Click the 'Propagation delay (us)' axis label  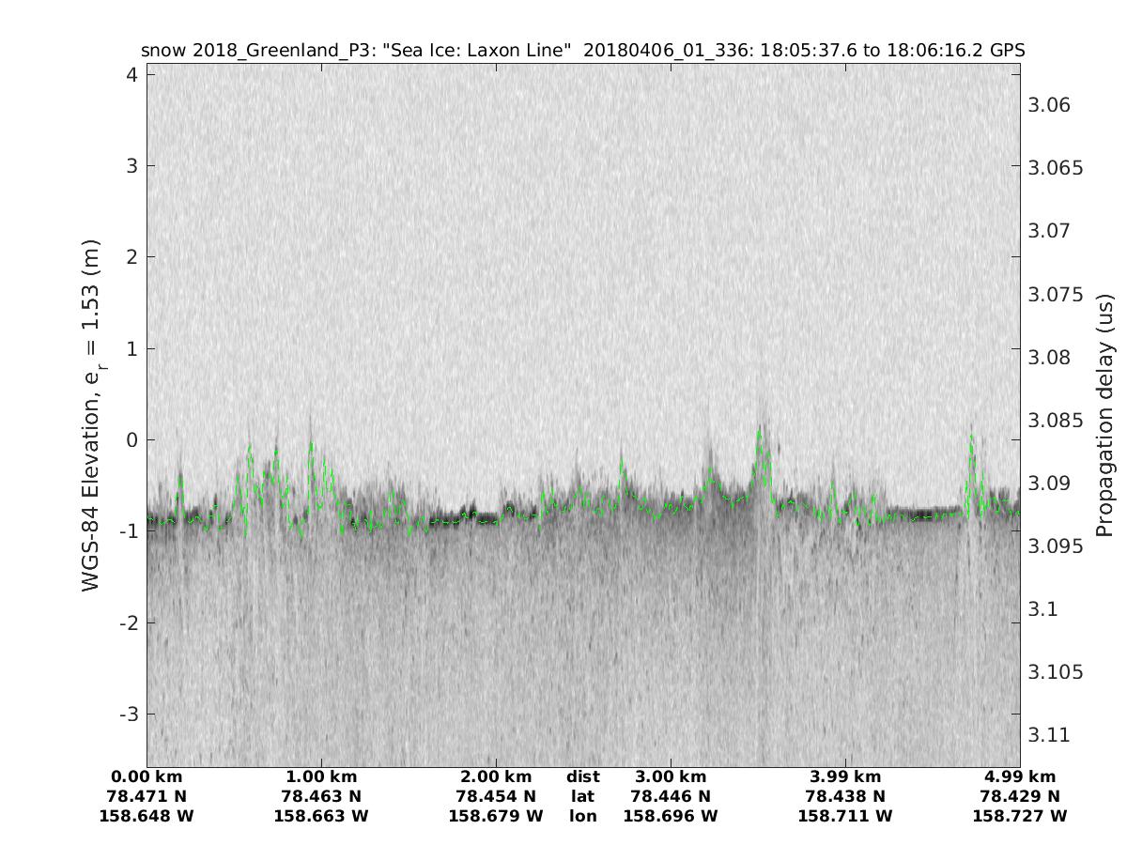tap(1105, 414)
